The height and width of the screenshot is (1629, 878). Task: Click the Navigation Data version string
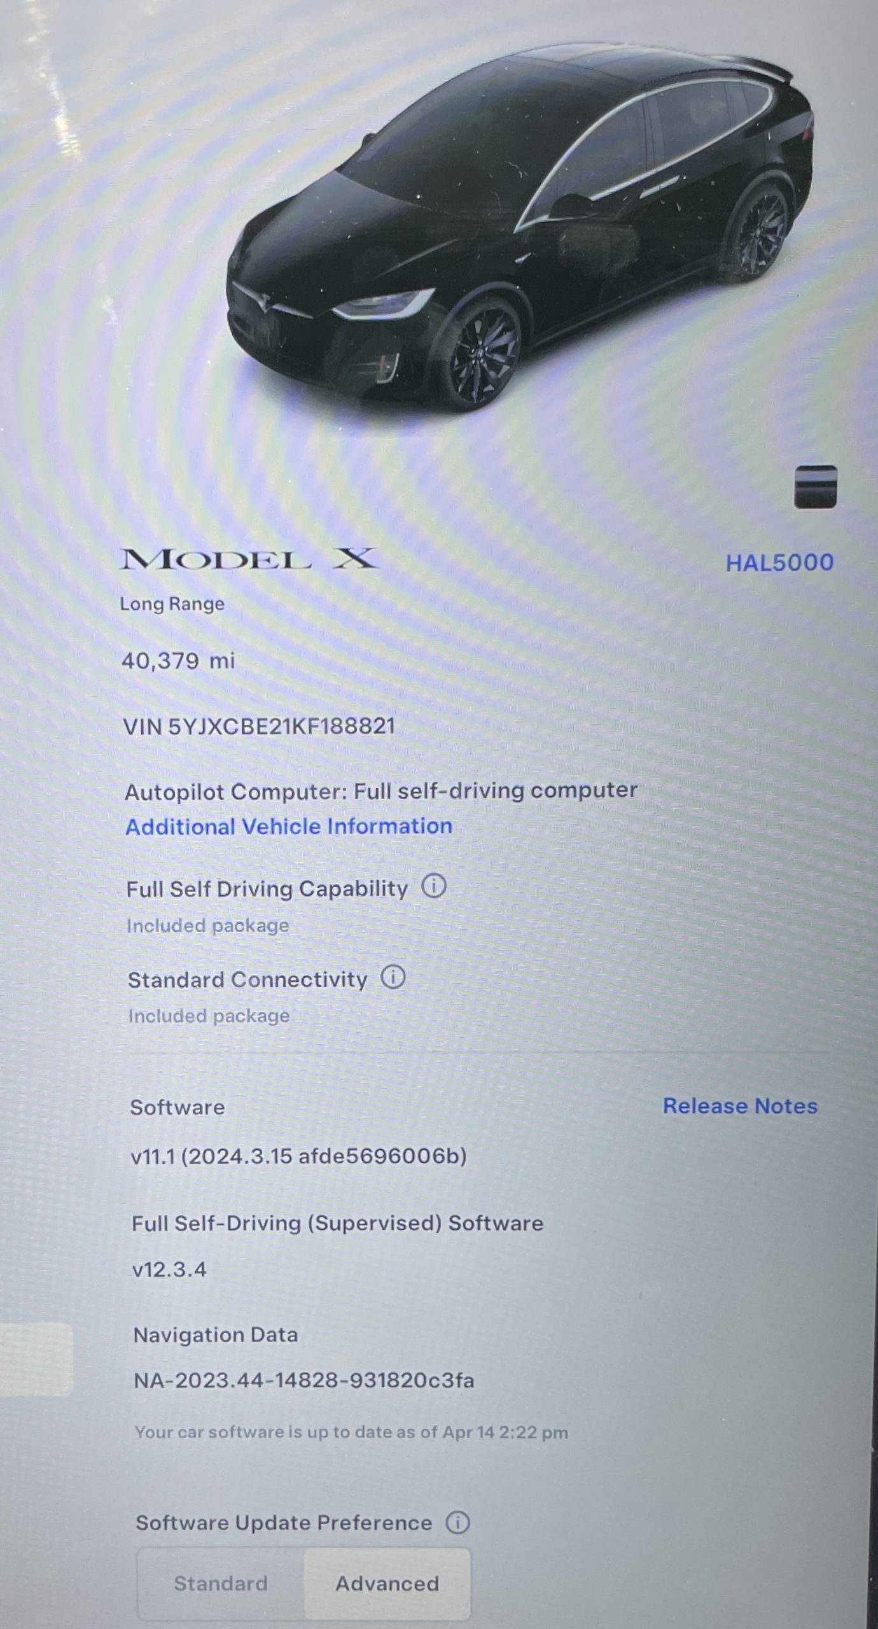pos(304,1380)
